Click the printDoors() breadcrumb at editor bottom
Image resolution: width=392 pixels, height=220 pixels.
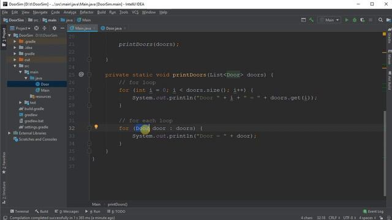pyautogui.click(x=118, y=204)
